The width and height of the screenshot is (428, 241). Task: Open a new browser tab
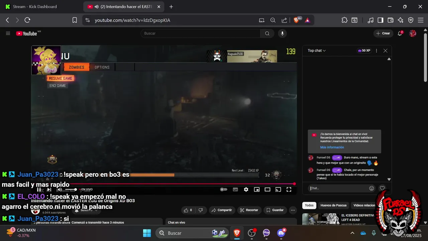pos(171,7)
